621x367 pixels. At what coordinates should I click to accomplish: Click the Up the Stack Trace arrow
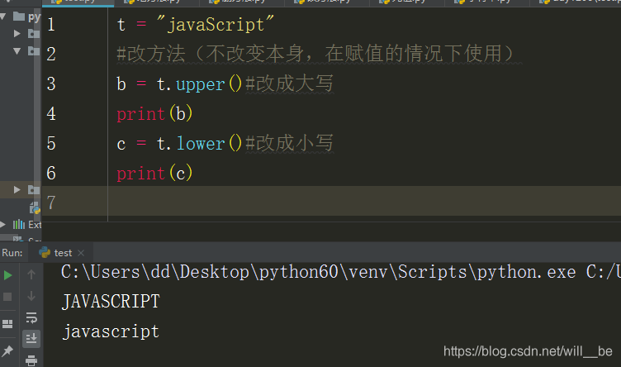pos(31,274)
